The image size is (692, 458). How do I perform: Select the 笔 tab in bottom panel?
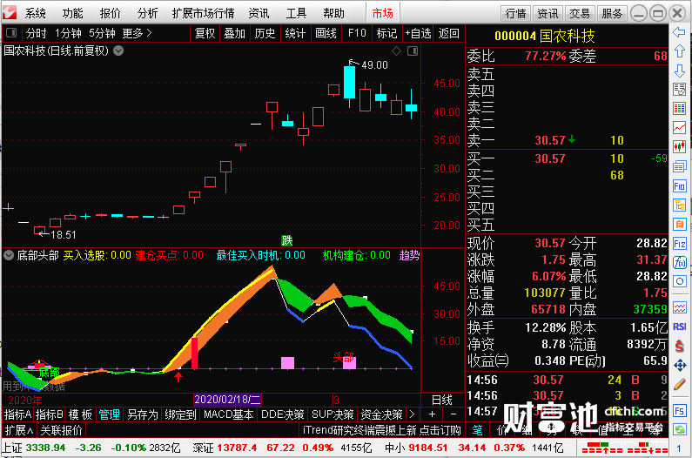(478, 430)
